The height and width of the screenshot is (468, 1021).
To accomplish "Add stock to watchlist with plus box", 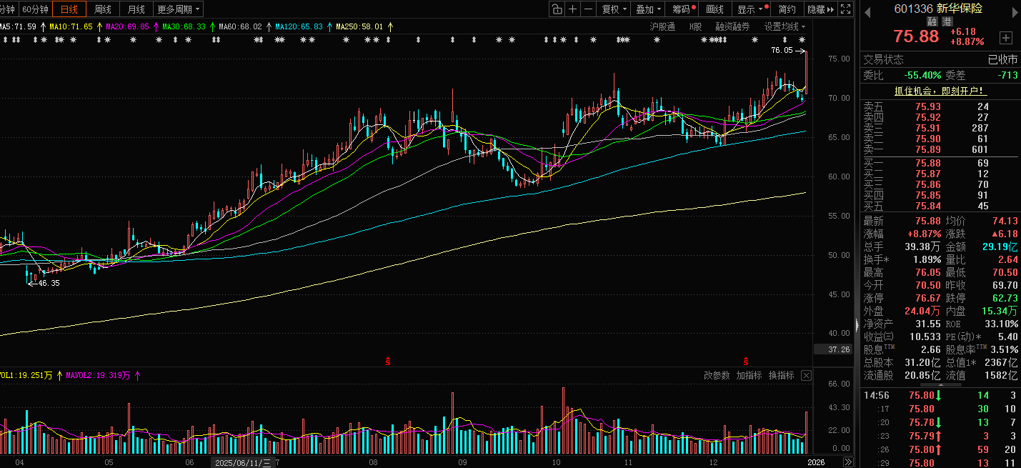I will (1006, 37).
